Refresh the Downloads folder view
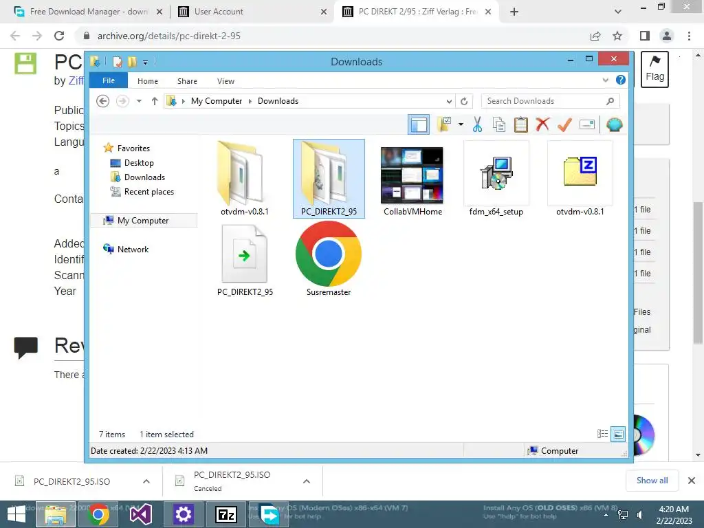 point(464,101)
